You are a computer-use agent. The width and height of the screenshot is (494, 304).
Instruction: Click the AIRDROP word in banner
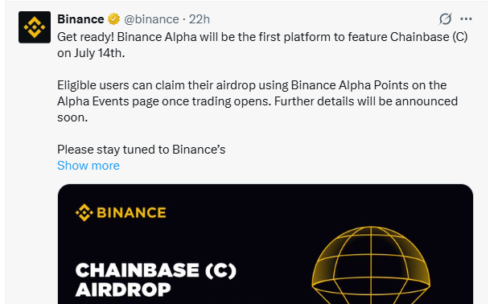tap(123, 290)
